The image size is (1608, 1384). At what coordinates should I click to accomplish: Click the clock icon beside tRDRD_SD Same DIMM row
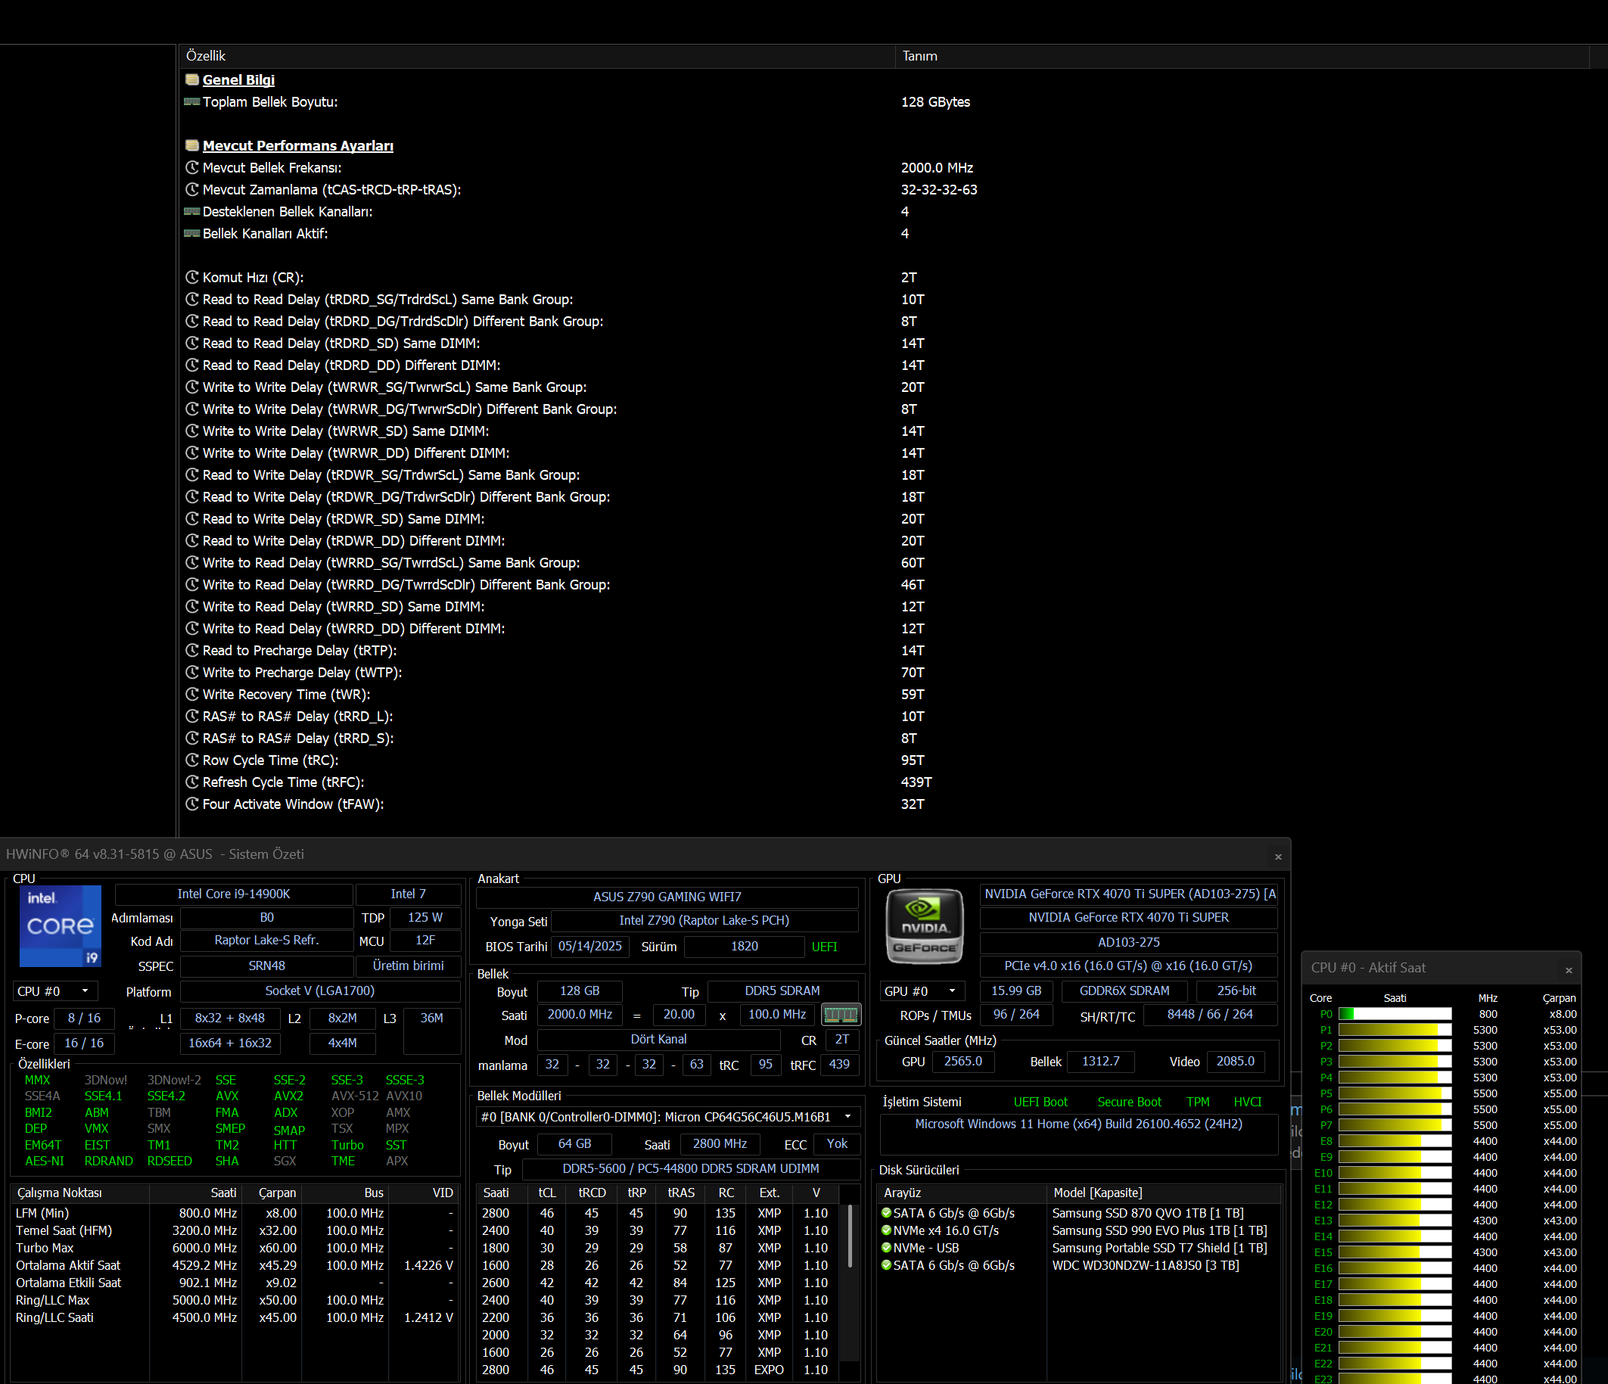(192, 343)
